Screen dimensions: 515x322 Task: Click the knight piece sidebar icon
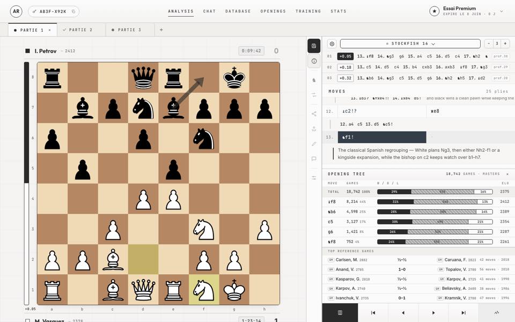[314, 80]
